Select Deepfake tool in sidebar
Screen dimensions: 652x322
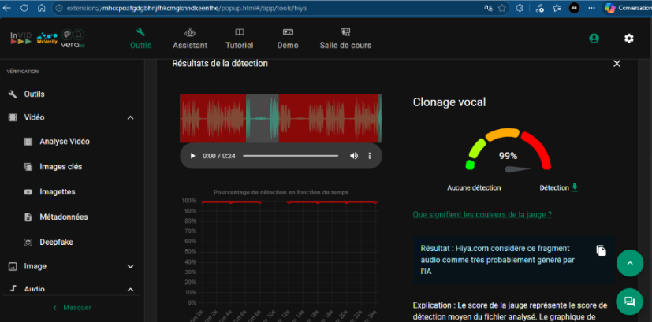coord(57,242)
